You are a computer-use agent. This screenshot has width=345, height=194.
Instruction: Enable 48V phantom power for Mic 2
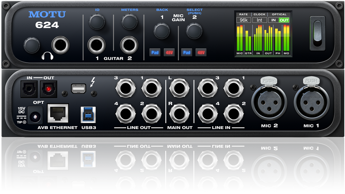[x=201, y=52]
